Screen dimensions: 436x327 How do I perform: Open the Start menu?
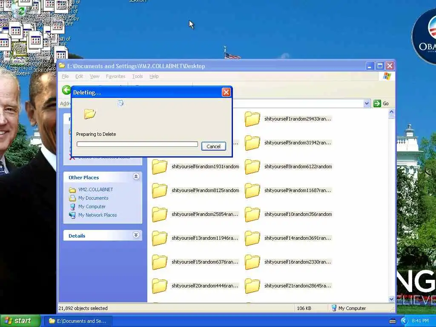point(20,321)
